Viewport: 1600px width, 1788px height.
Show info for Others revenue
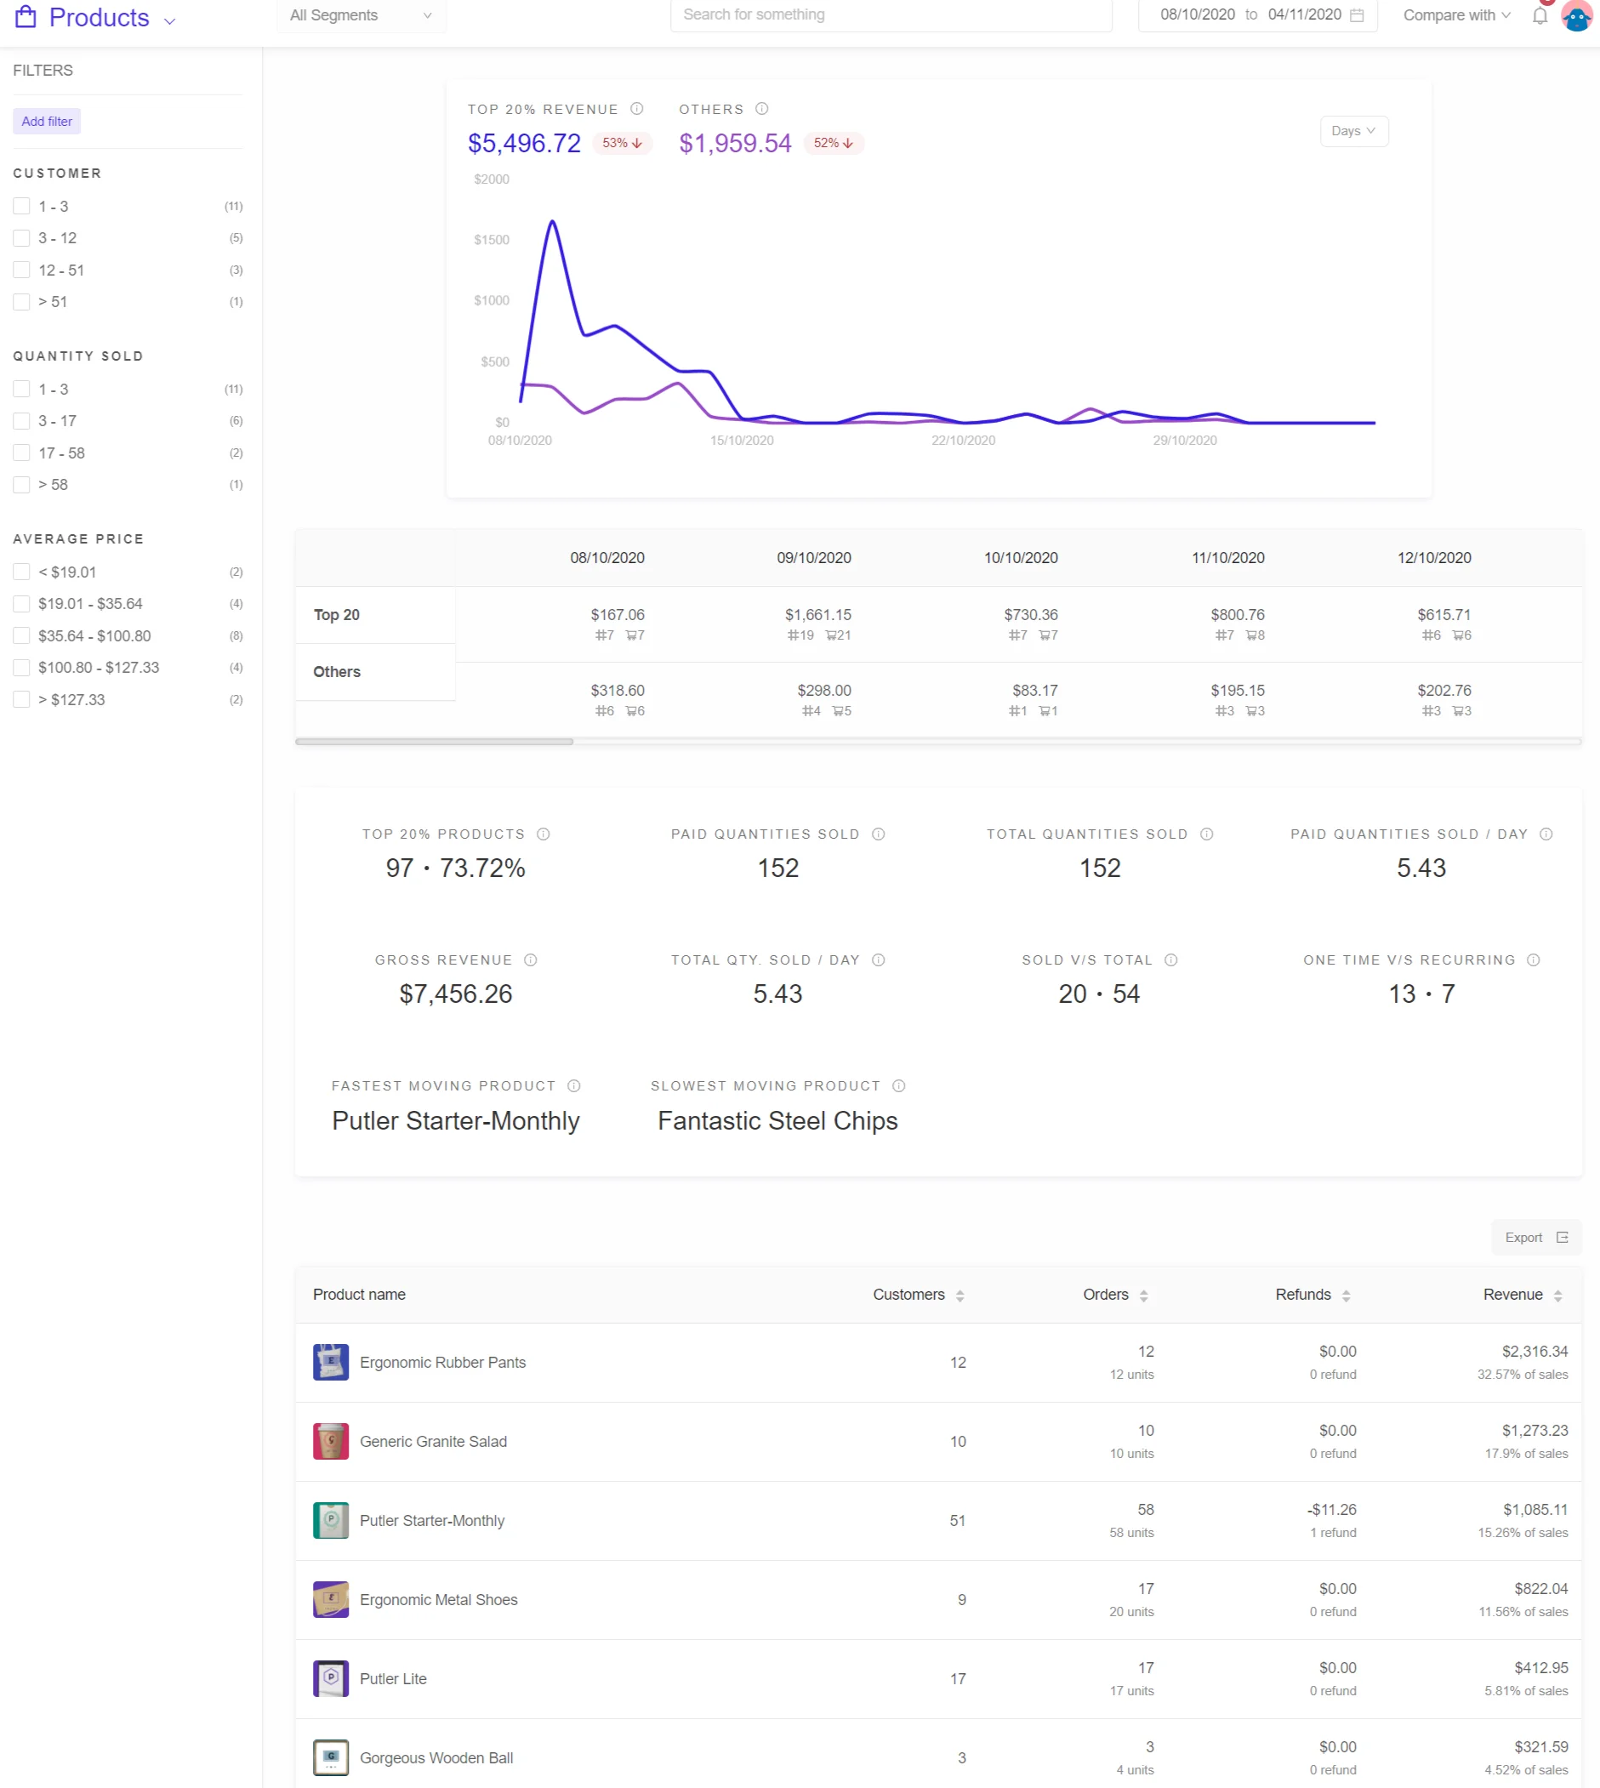click(x=762, y=109)
